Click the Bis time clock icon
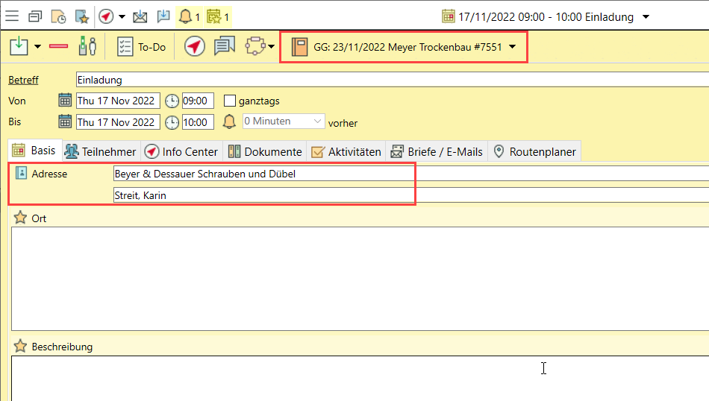709x401 pixels. (172, 122)
